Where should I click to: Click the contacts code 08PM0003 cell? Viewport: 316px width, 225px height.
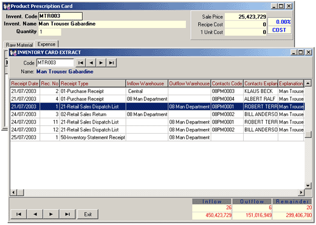point(227,91)
